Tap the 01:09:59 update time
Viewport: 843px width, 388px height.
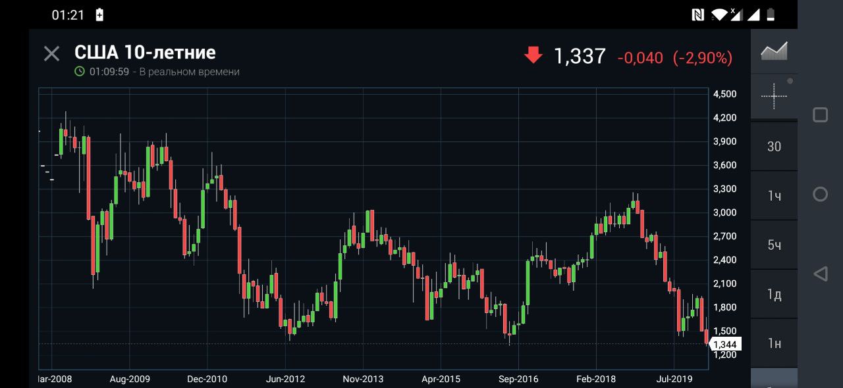pos(109,72)
